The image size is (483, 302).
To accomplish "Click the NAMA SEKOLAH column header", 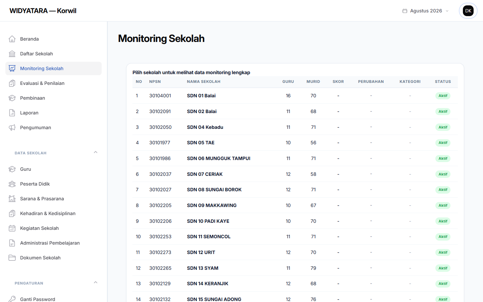I will point(204,82).
